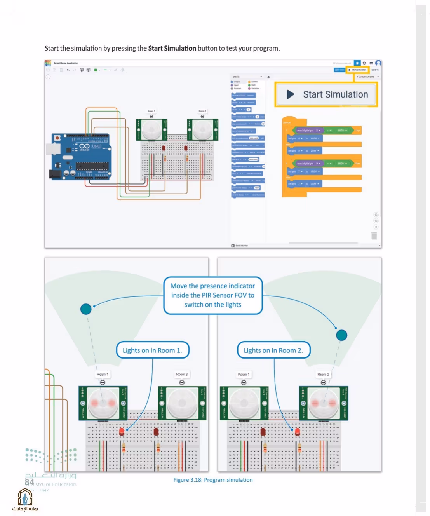Click the Rotate icon in the toolbar
This screenshot has height=516, width=430.
pyautogui.click(x=115, y=70)
